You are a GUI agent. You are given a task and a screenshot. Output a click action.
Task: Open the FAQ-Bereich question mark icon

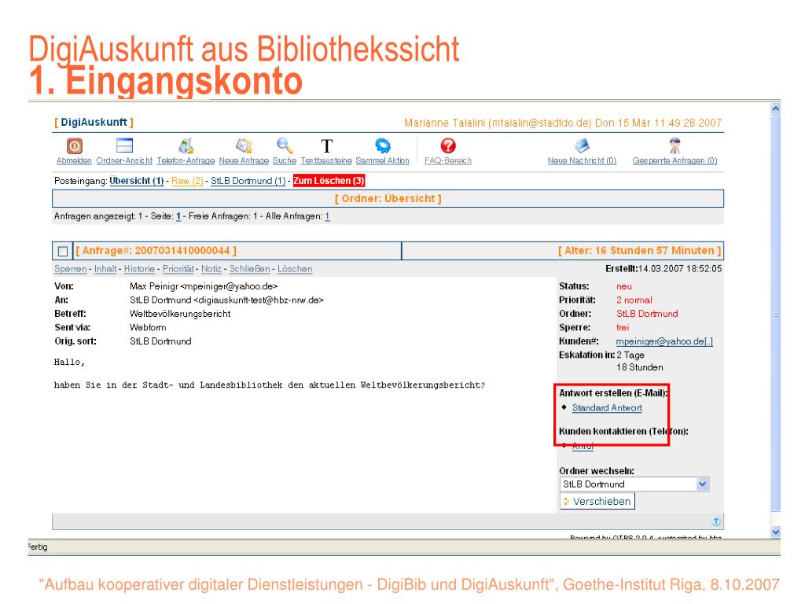[447, 145]
